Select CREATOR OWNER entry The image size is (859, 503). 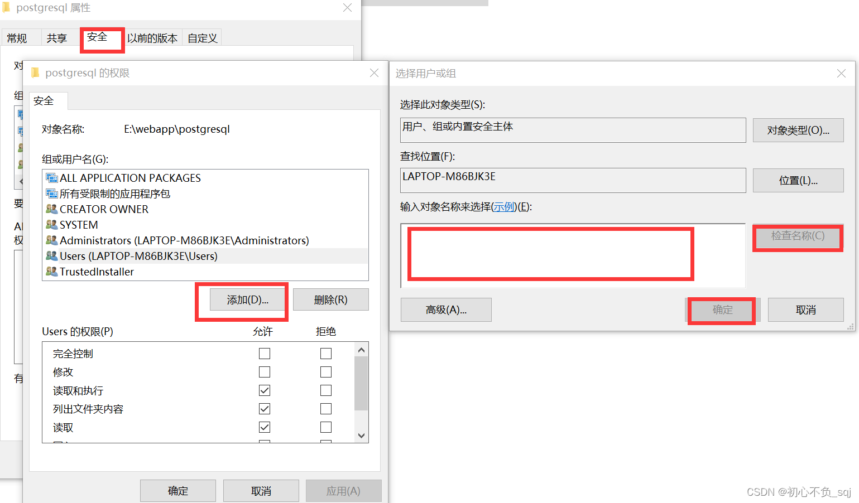pos(205,209)
